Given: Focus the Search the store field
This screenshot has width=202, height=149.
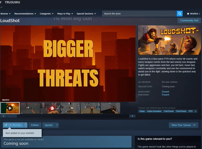Looking at the screenshot, I should 139,14.
